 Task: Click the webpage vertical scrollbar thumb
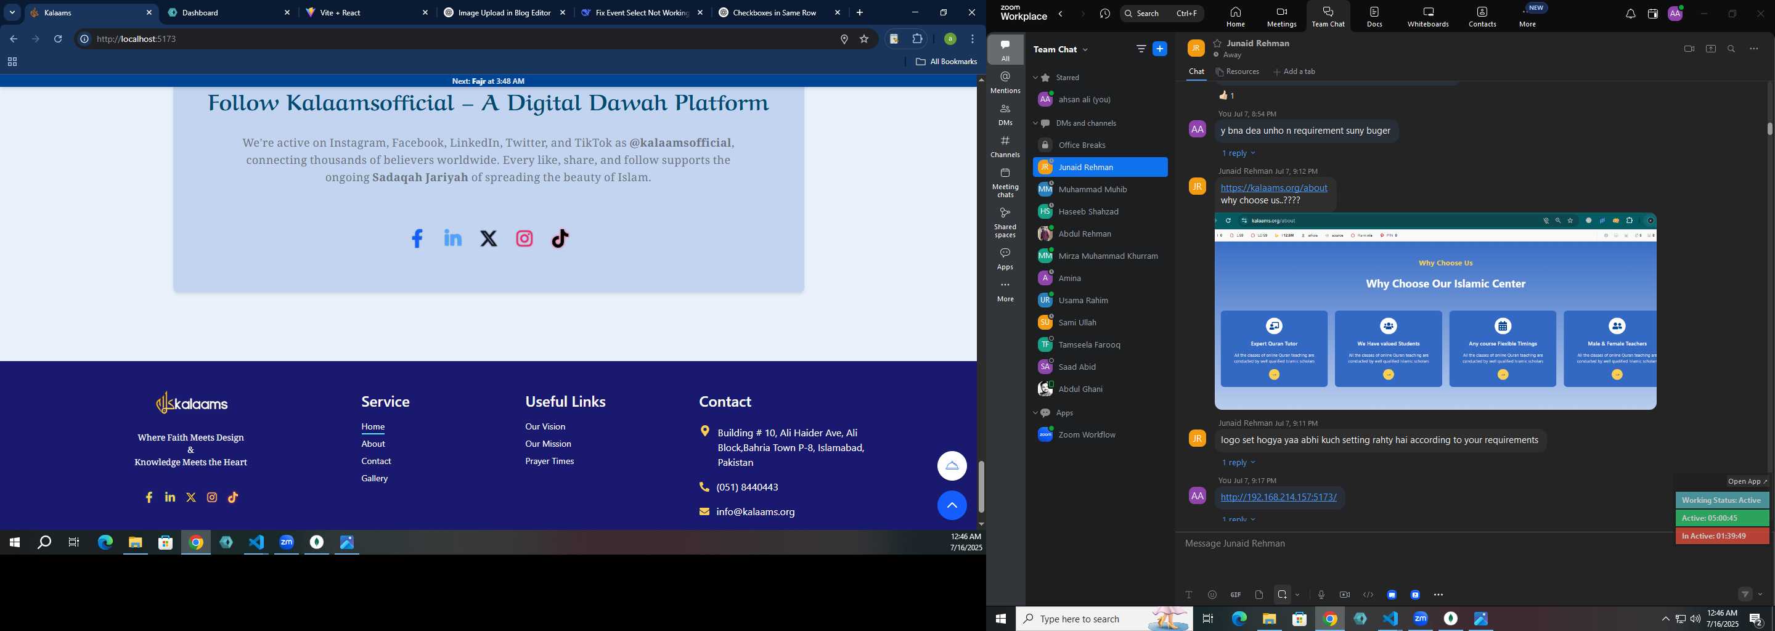tap(981, 486)
